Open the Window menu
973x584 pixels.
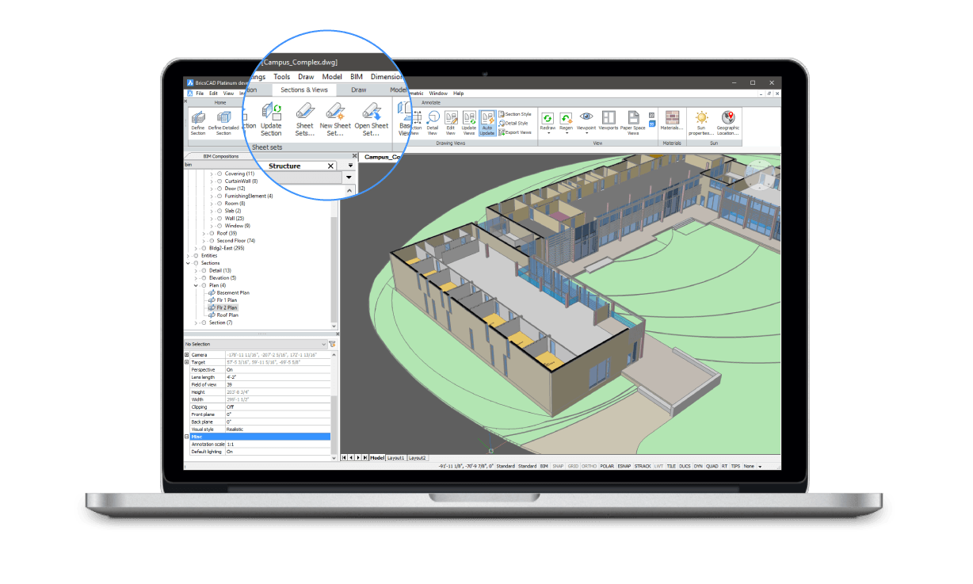438,94
